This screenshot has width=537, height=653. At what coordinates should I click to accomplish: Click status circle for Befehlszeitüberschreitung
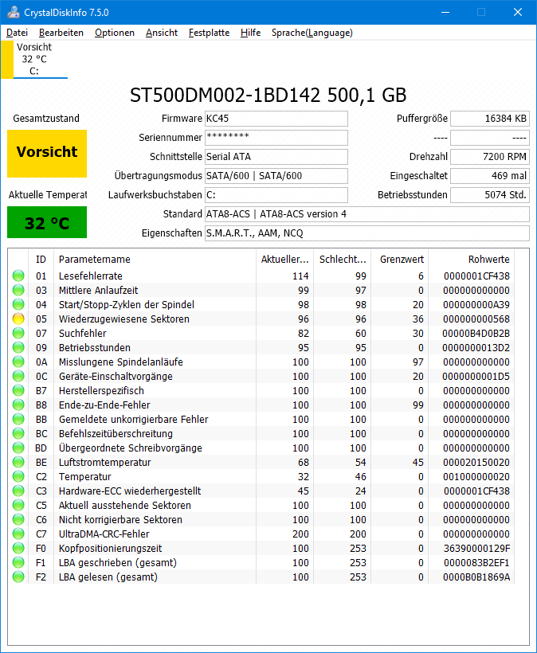tap(18, 433)
